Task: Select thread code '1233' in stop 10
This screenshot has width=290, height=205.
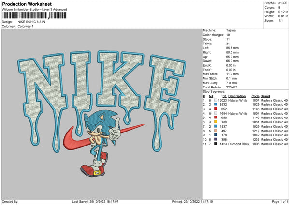Action: click(256, 140)
